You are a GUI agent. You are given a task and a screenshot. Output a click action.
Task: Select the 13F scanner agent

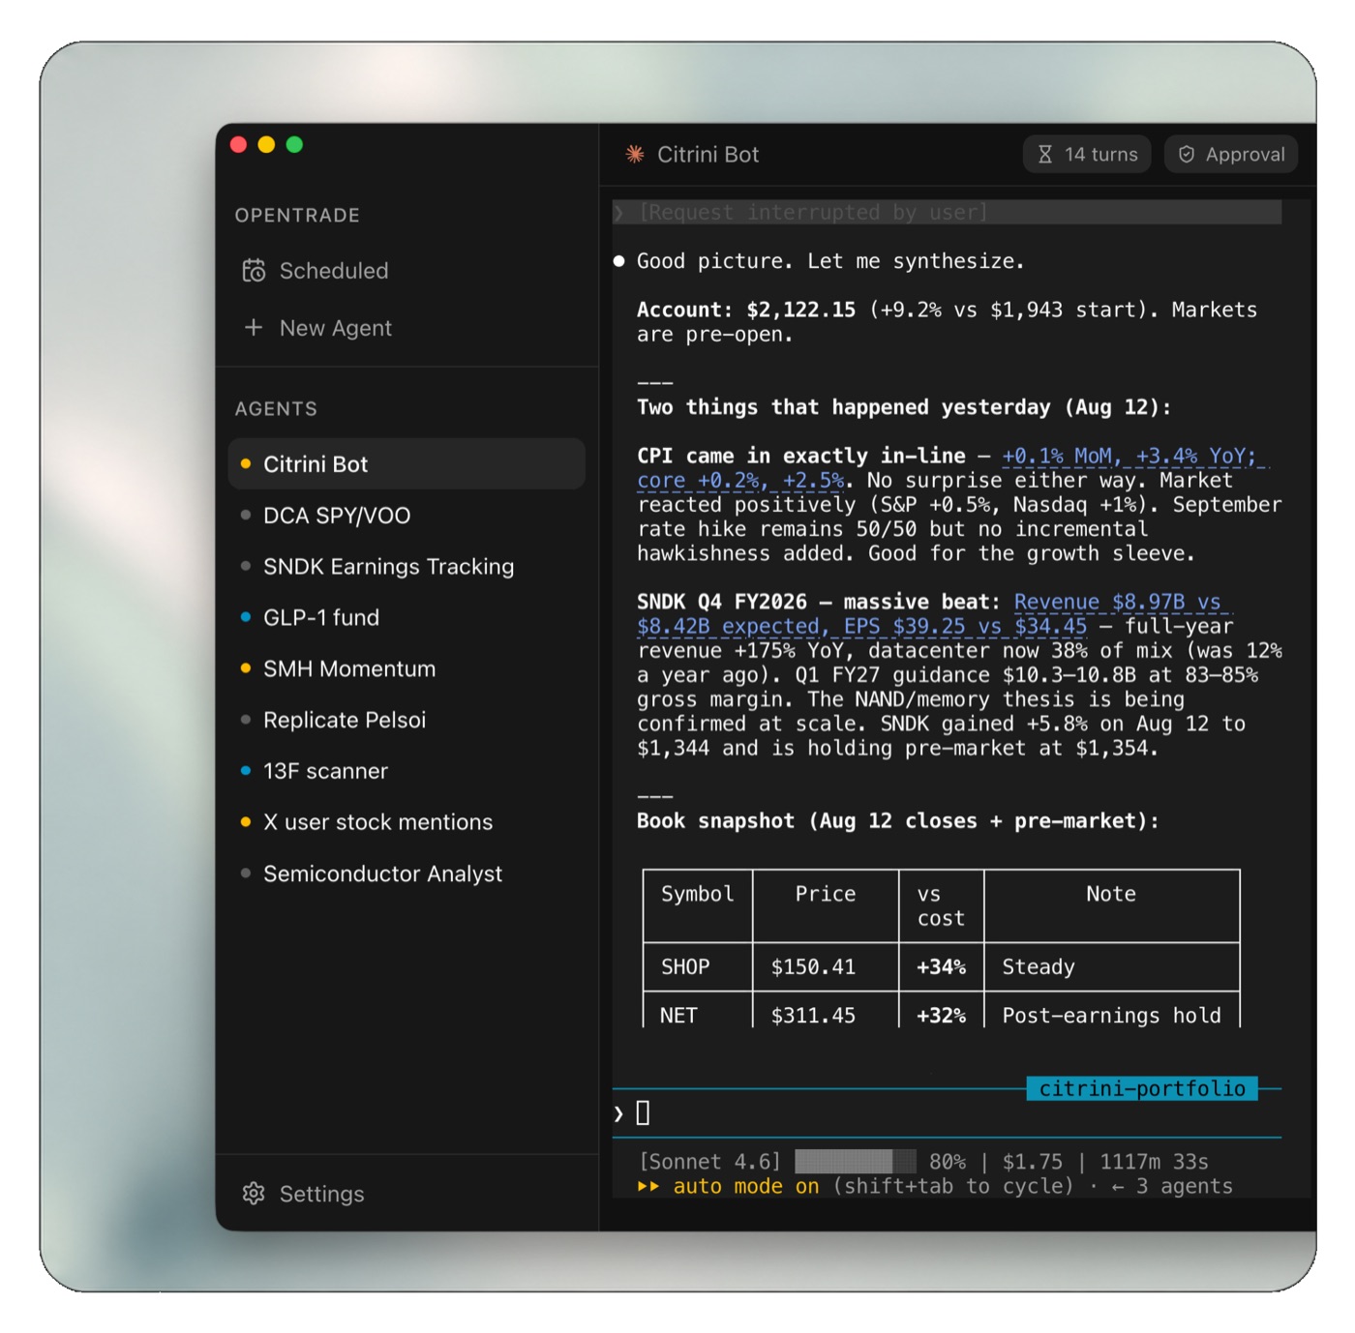pos(406,771)
